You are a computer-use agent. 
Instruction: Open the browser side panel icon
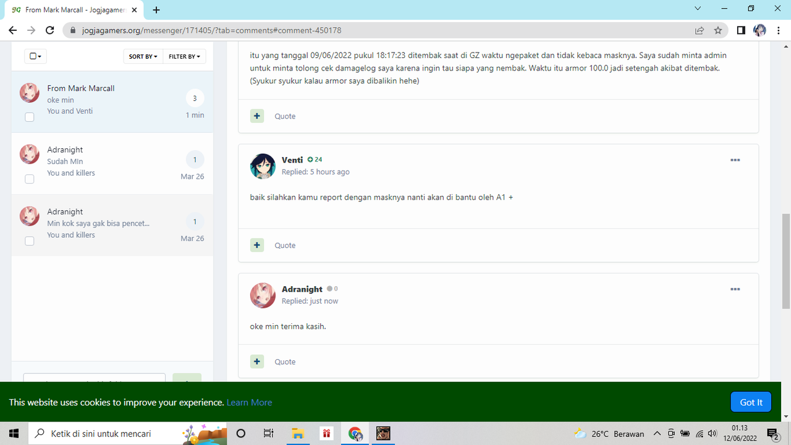tap(741, 30)
